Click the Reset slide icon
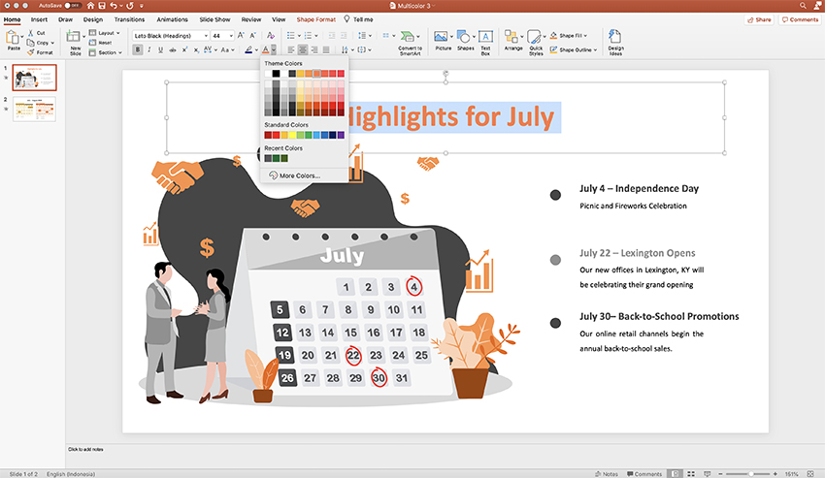825x478 pixels. [92, 43]
